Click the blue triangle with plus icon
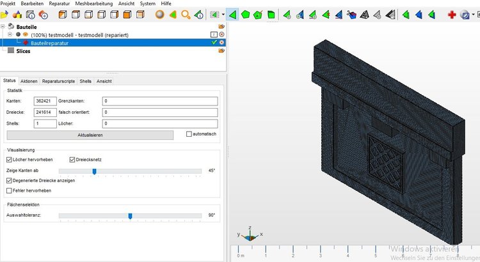This screenshot has height=262, width=480. coord(300,14)
